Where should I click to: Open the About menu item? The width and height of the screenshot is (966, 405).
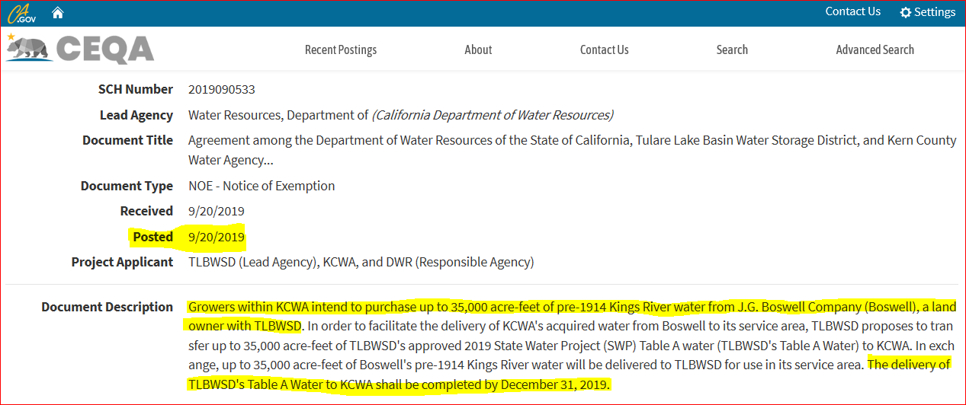478,49
